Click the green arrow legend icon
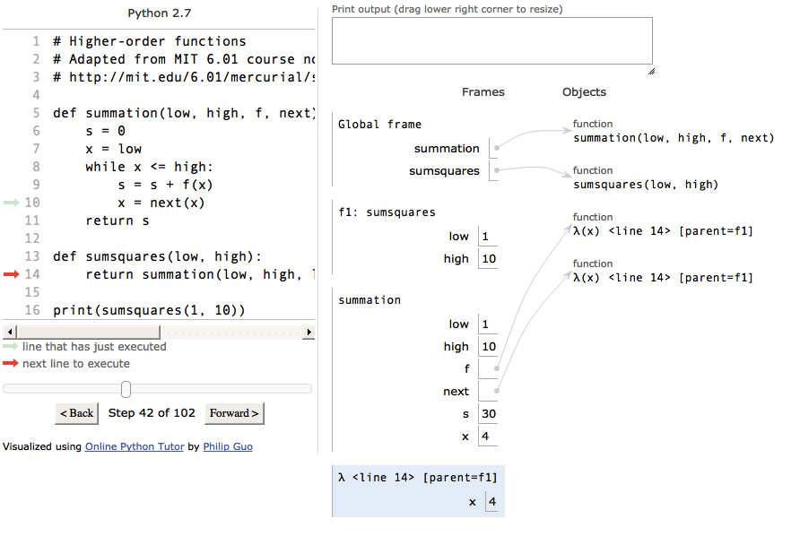Image resolution: width=791 pixels, height=536 pixels. pos(11,346)
